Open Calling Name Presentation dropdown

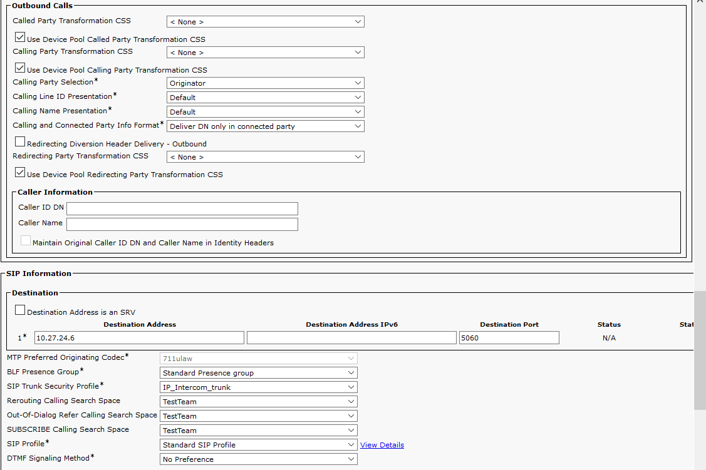[265, 112]
